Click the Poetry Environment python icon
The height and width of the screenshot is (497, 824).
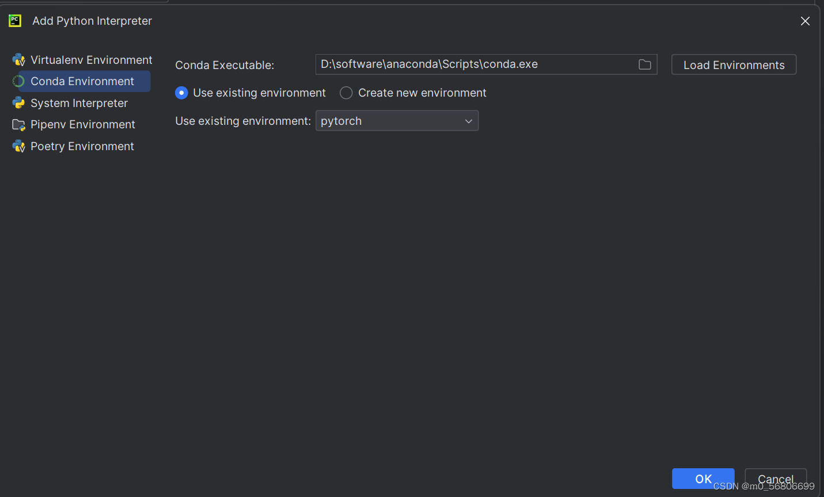[x=18, y=146]
